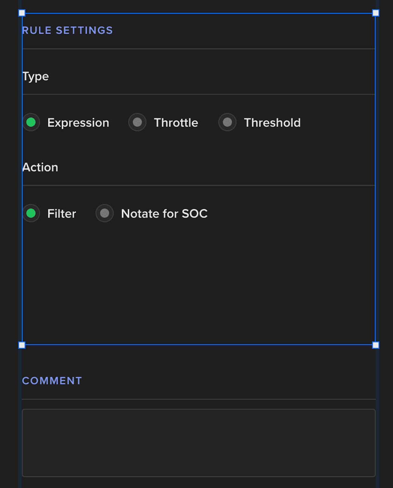Click the bottom-right selection handle

pyautogui.click(x=376, y=345)
